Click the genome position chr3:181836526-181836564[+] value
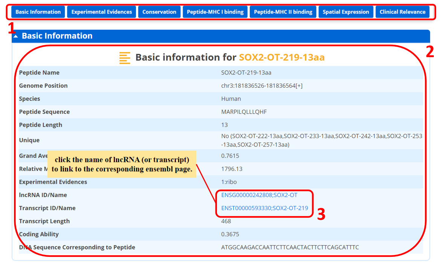 pyautogui.click(x=262, y=86)
